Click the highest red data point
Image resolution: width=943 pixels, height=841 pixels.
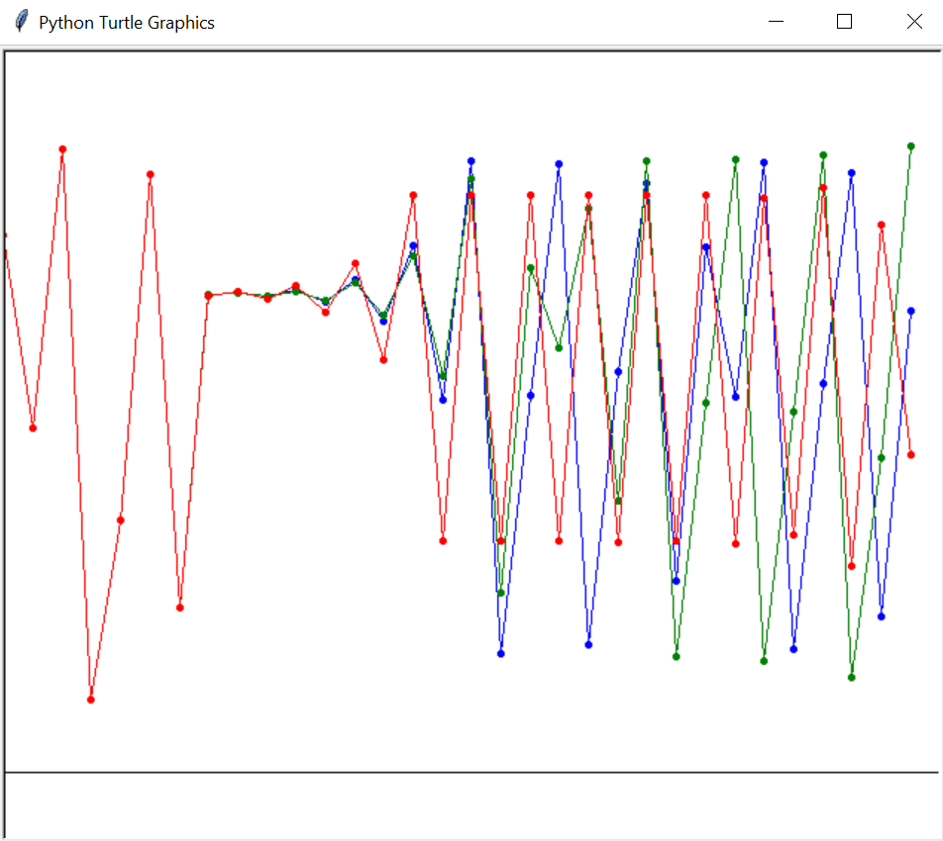62,149
